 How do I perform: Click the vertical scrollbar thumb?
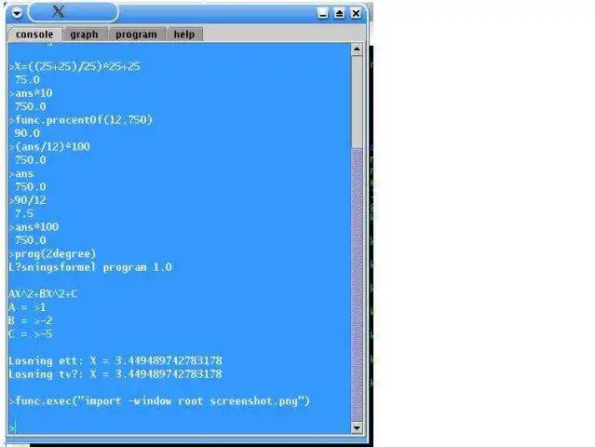pos(357,102)
